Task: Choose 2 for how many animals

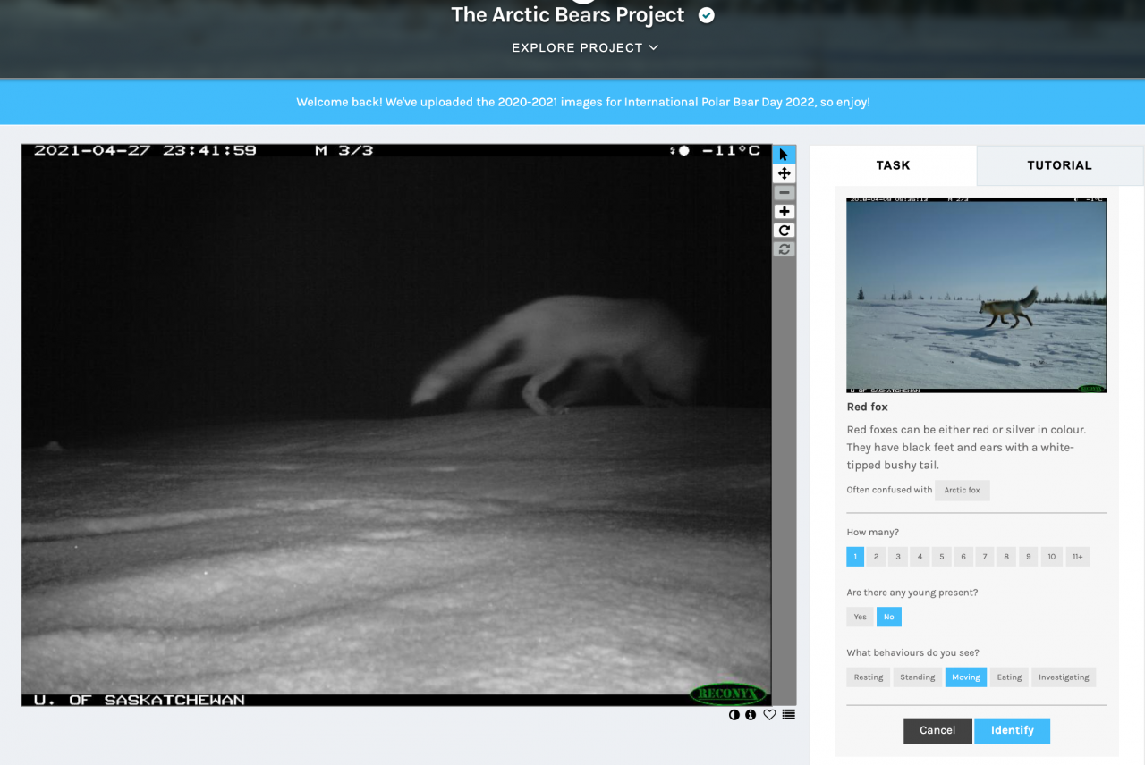Action: 877,557
